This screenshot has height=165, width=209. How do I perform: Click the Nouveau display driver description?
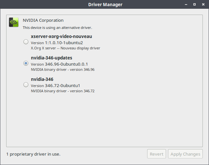click(65, 48)
